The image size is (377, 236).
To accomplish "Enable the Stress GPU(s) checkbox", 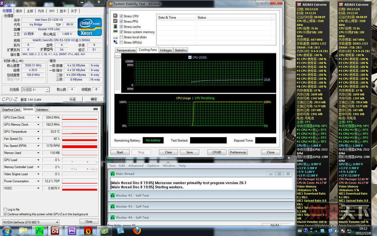I will pos(121,42).
